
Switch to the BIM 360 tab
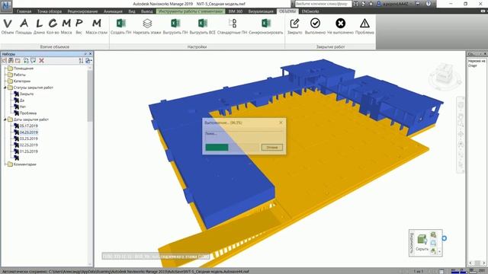236,11
